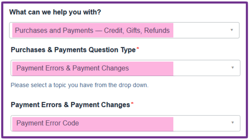Click the red asterisk after 'Question Type'

pos(138,49)
